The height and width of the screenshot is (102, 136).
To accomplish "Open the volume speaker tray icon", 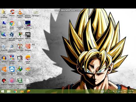I will coord(121,92).
